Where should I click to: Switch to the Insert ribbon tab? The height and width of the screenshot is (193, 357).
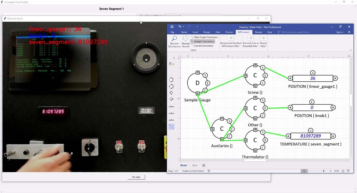(x=195, y=32)
